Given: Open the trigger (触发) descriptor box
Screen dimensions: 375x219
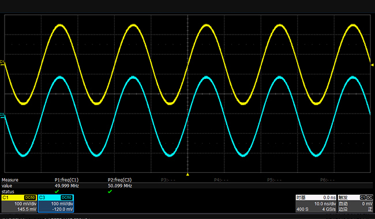Looking at the screenshot, I should [x=355, y=203].
